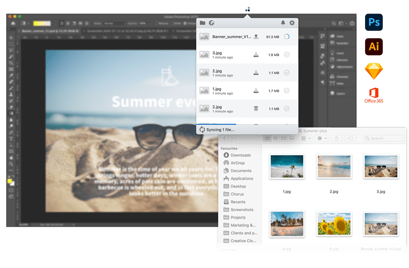Click the yellow foreground color swatch in Photoshop

(x=10, y=180)
